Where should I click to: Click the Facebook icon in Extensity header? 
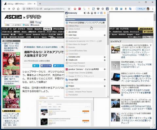(x=101, y=13)
